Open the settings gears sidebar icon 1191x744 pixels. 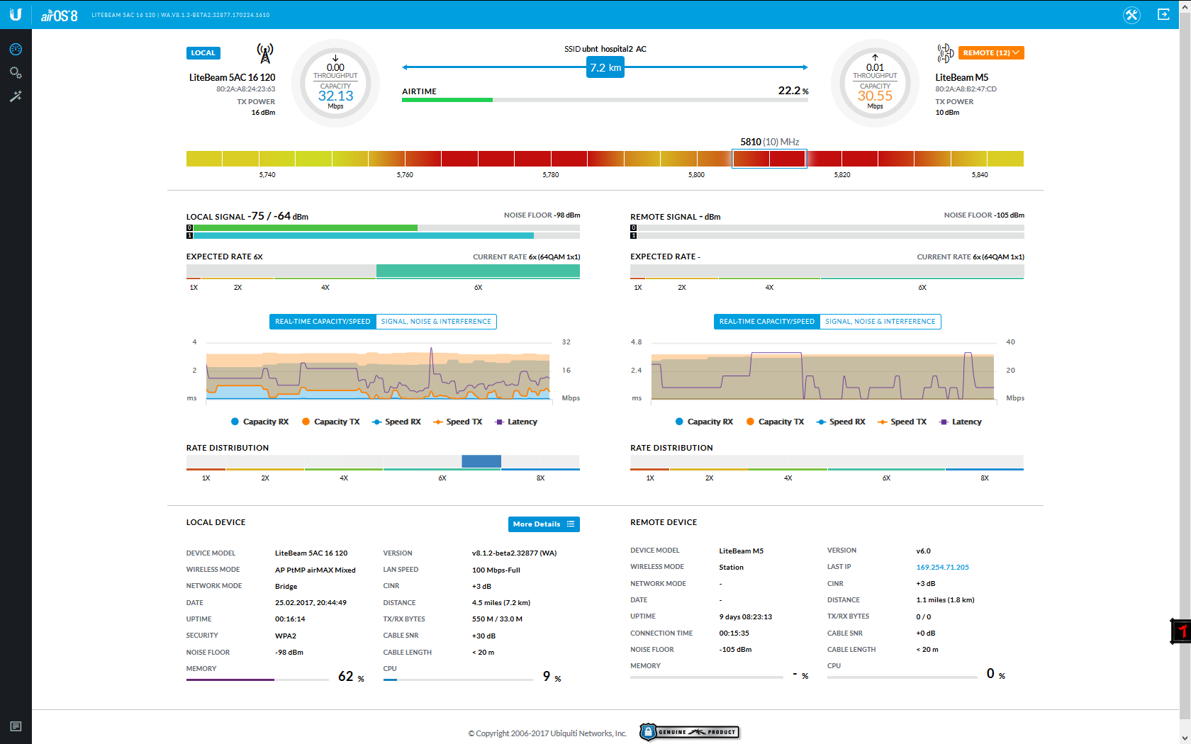click(16, 73)
